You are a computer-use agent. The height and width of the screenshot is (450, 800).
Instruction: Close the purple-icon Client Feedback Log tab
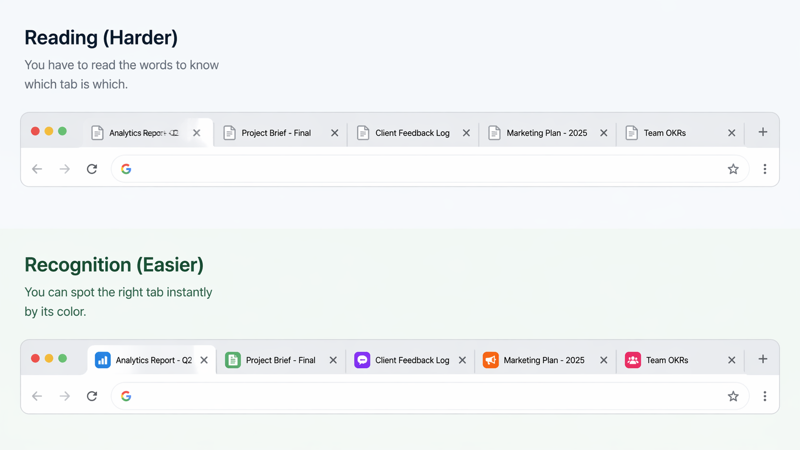click(462, 360)
